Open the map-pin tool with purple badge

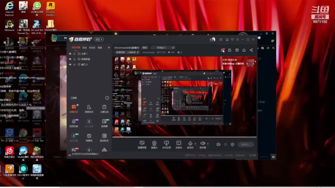(x=74, y=123)
